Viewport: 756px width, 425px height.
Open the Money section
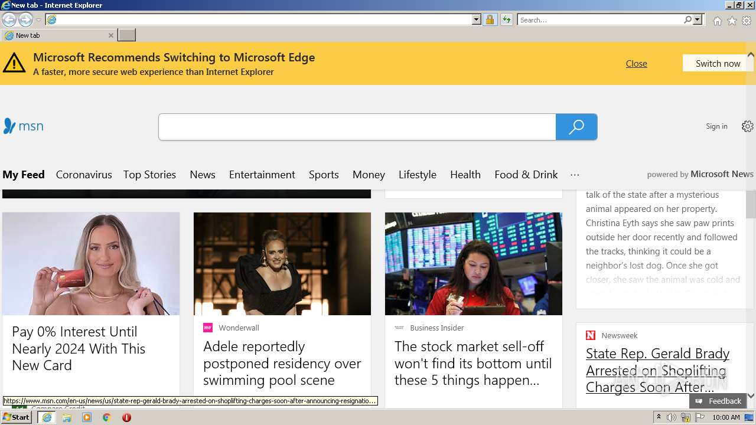369,174
